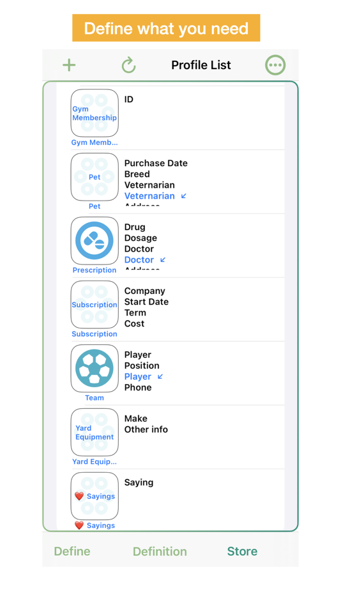This screenshot has height=607, width=341.
Task: Click the Profile List title
Action: tap(201, 65)
